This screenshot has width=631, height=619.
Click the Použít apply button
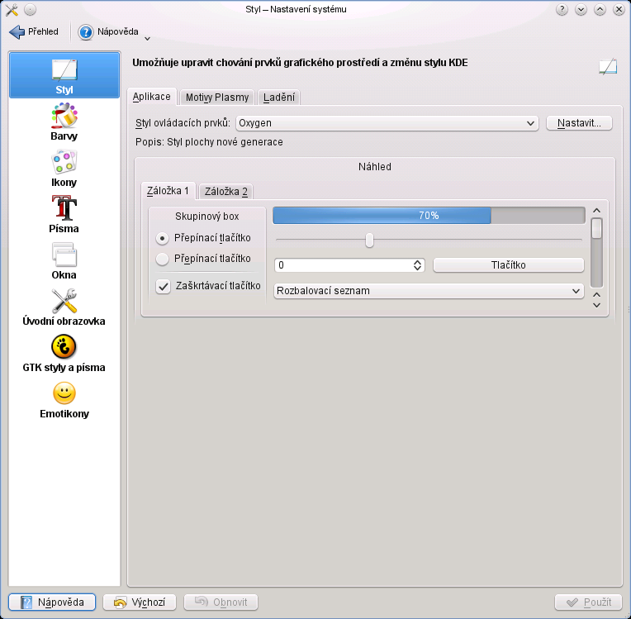pos(588,602)
